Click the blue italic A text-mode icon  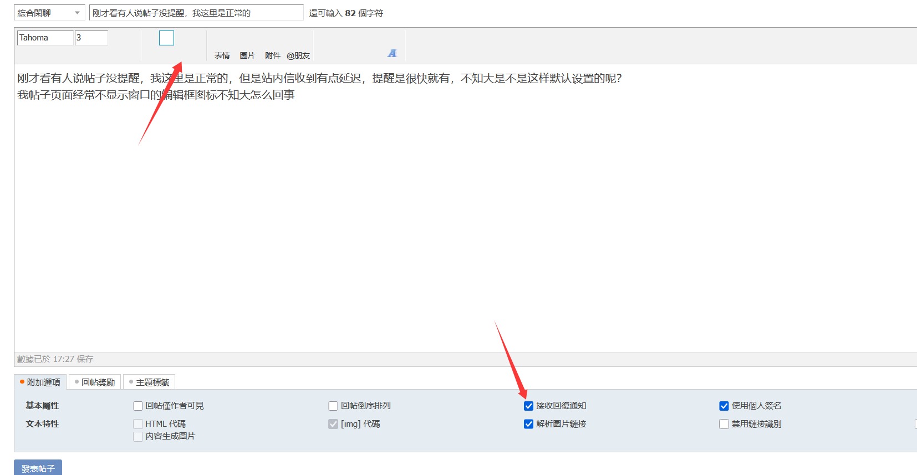tap(392, 53)
